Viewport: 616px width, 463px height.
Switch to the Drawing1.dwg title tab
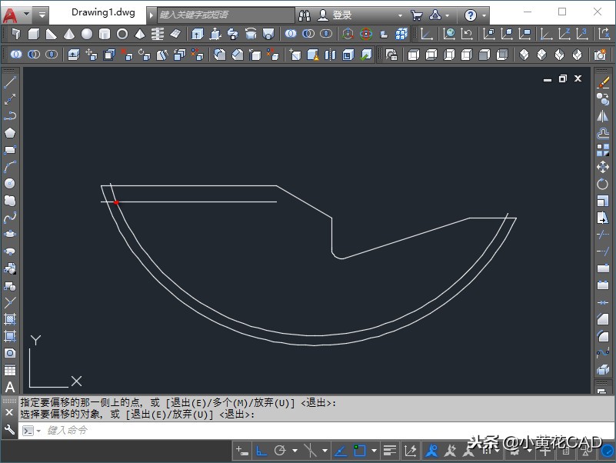click(103, 12)
